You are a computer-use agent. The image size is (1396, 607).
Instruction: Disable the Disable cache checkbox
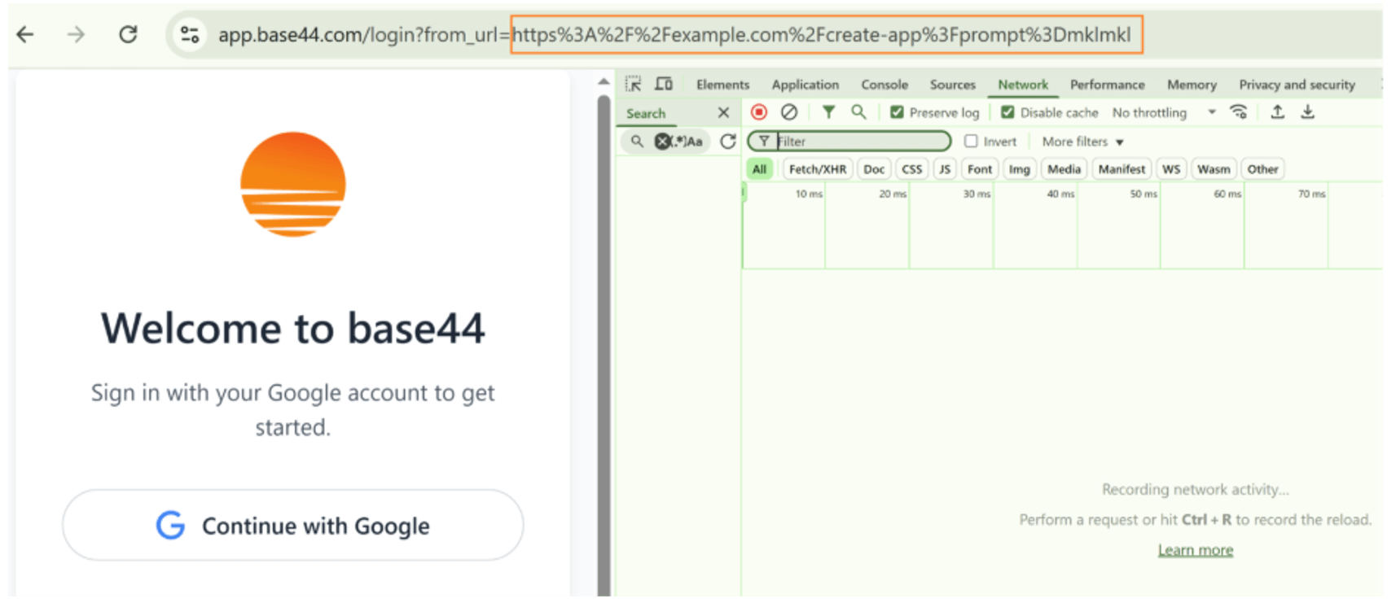pyautogui.click(x=1007, y=112)
